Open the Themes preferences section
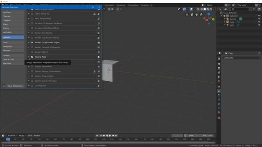262x147 pixels. 13,16
